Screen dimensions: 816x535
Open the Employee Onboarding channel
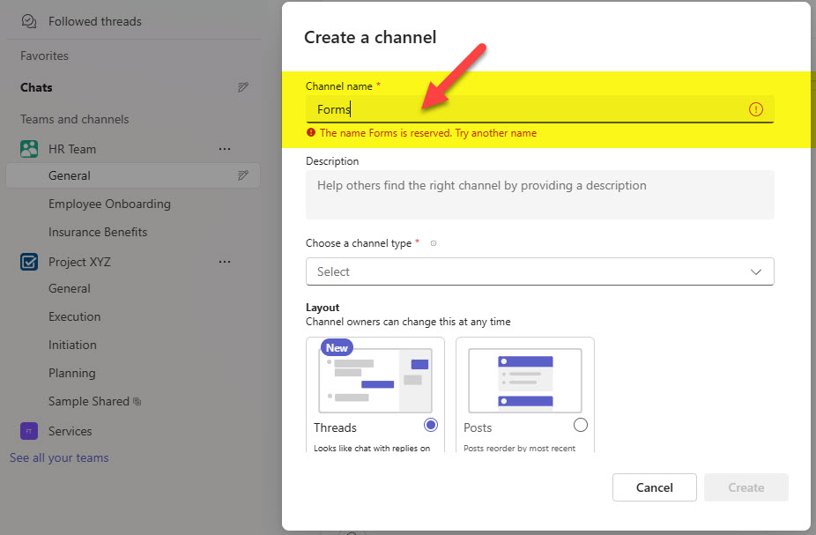(x=109, y=204)
